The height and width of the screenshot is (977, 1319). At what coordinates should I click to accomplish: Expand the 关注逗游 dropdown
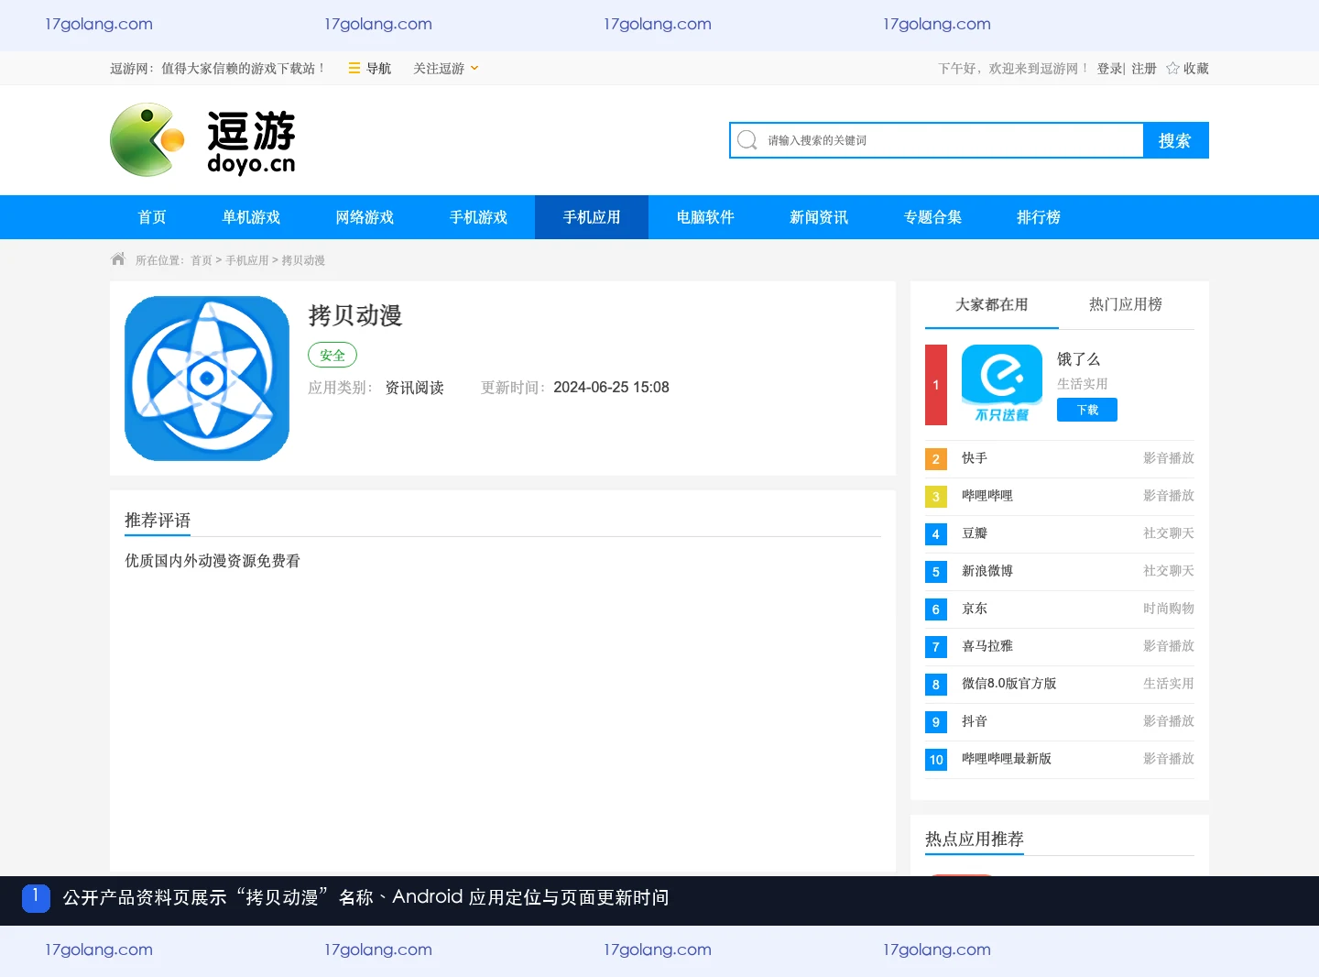click(446, 68)
